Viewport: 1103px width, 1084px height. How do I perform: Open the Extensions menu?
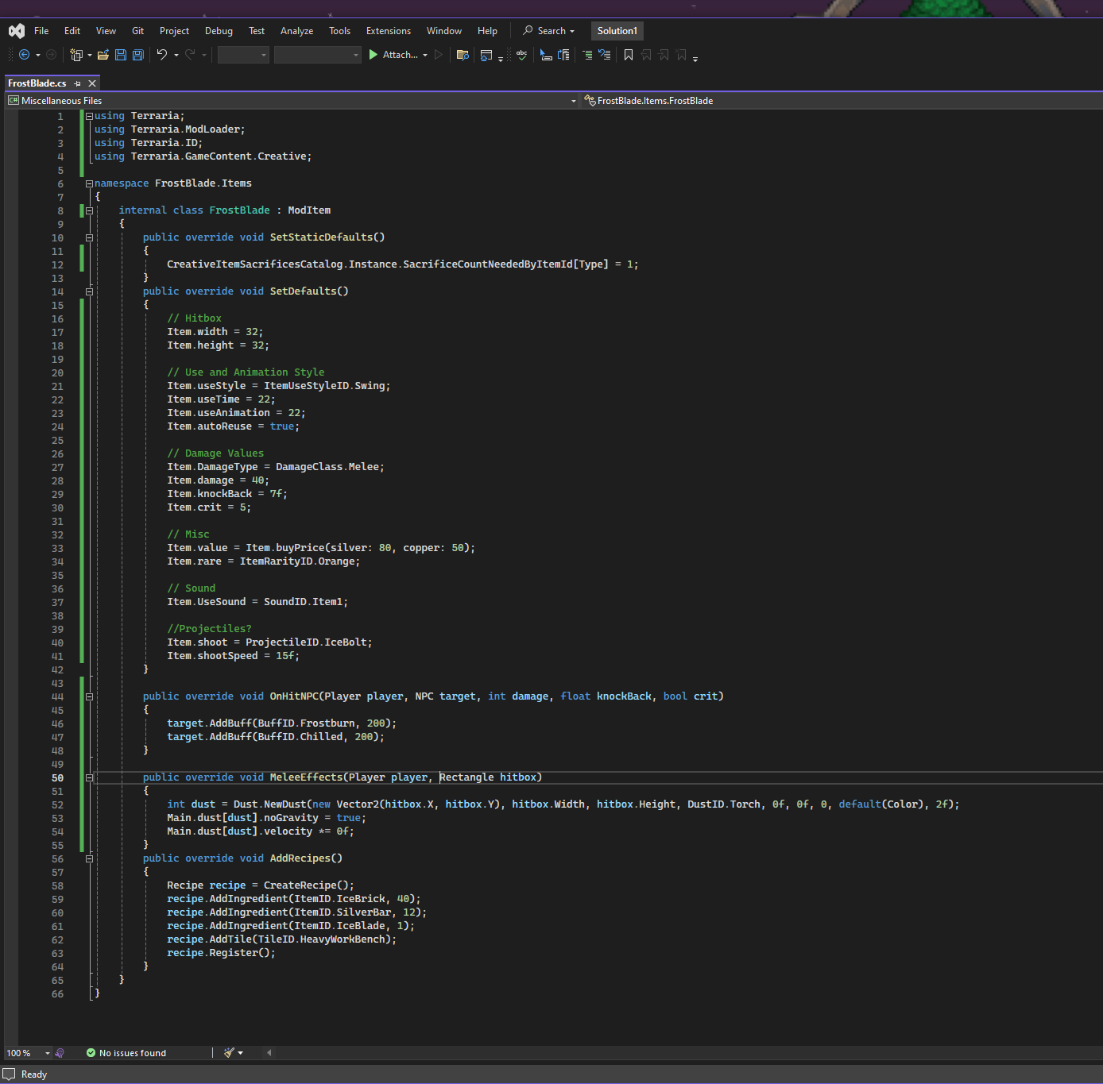388,31
